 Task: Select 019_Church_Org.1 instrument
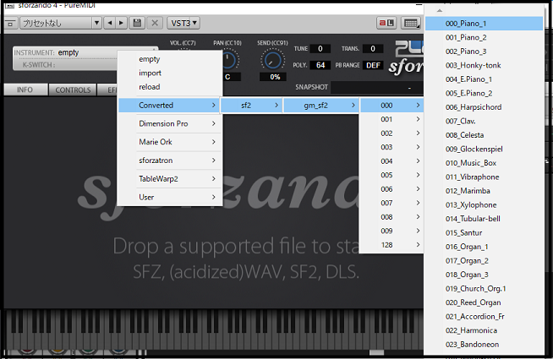point(484,289)
